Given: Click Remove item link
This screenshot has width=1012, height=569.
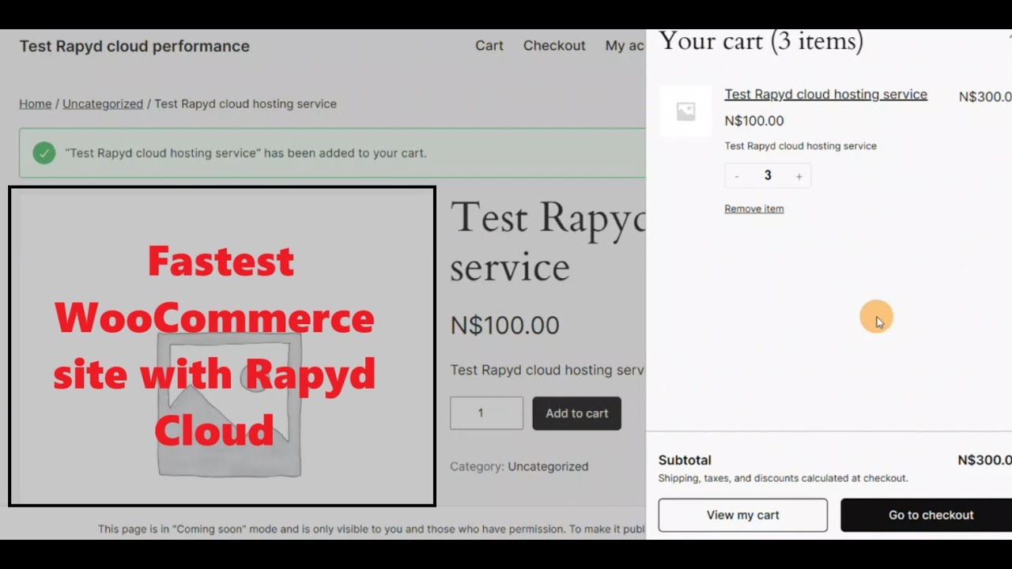Looking at the screenshot, I should tap(753, 209).
